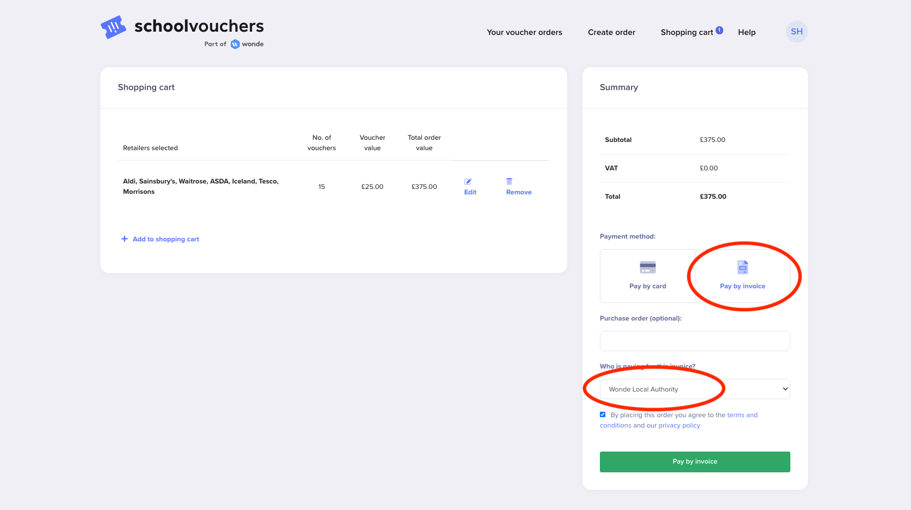Click the Voucher value column header
Screen dimensions: 911x510
tap(372, 143)
